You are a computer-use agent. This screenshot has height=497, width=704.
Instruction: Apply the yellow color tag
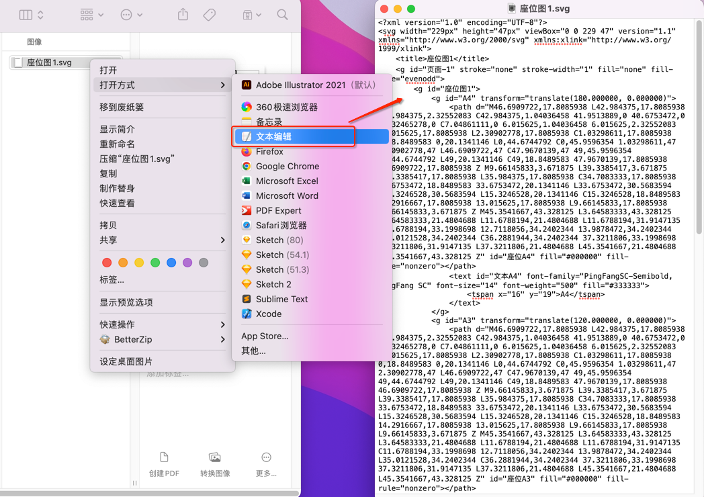[x=139, y=263]
